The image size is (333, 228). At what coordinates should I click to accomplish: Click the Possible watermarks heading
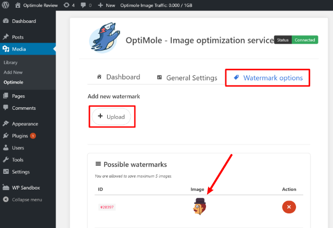tap(135, 164)
